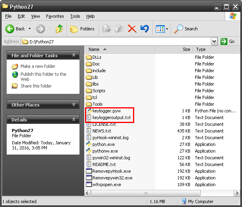Select the w9xpopen.exe icon
This screenshot has width=242, height=207.
89,185
